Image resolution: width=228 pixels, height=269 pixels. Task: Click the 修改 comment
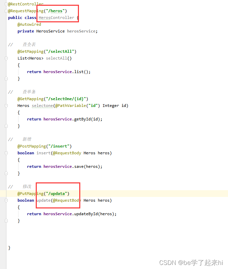click(x=27, y=186)
